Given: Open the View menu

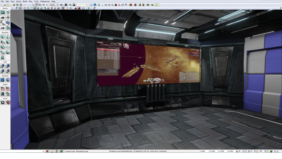Looking at the screenshot, I should tap(13, 1).
